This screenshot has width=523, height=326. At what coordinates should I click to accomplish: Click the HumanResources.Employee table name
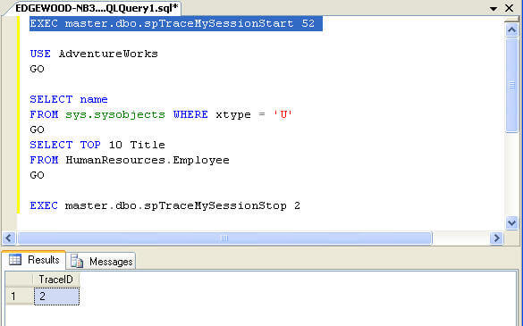(x=148, y=161)
